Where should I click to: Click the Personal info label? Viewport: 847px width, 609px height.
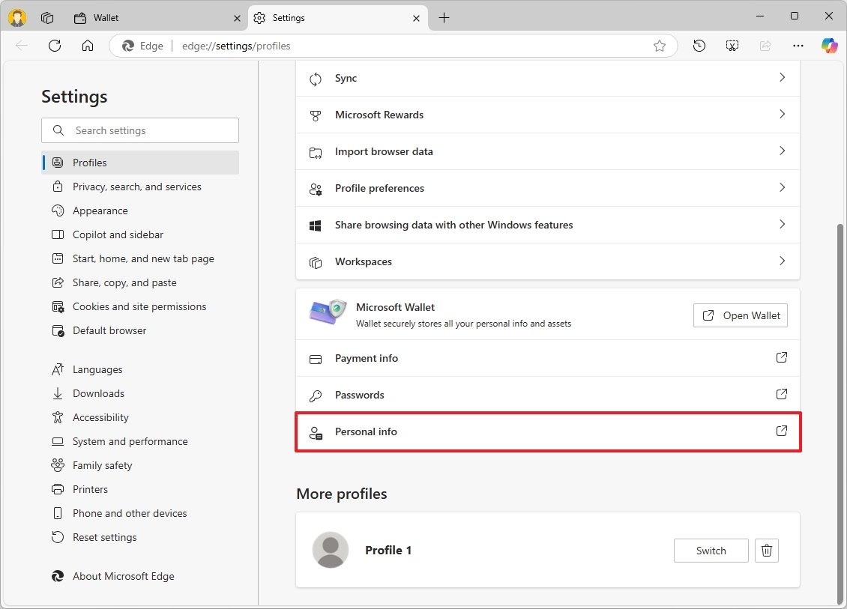point(366,432)
